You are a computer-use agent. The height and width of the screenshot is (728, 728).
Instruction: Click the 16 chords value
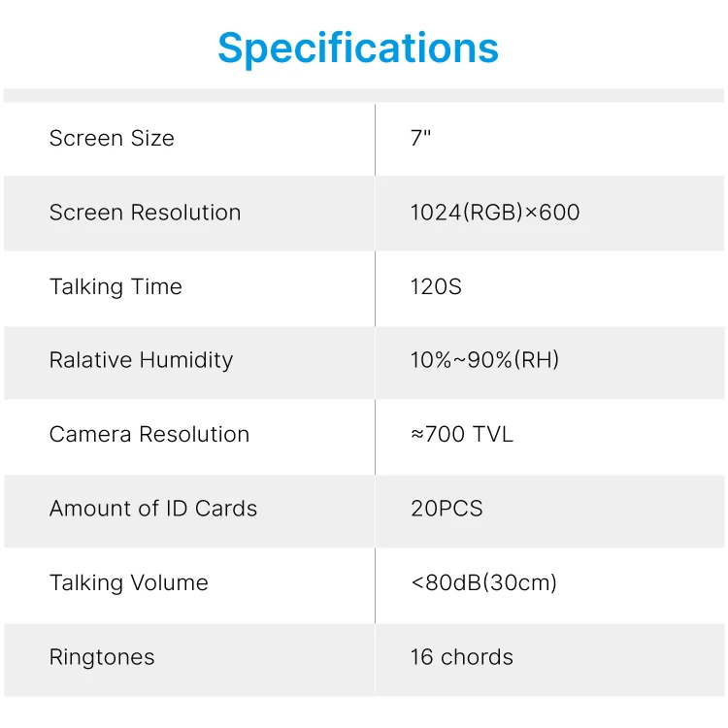tap(462, 657)
